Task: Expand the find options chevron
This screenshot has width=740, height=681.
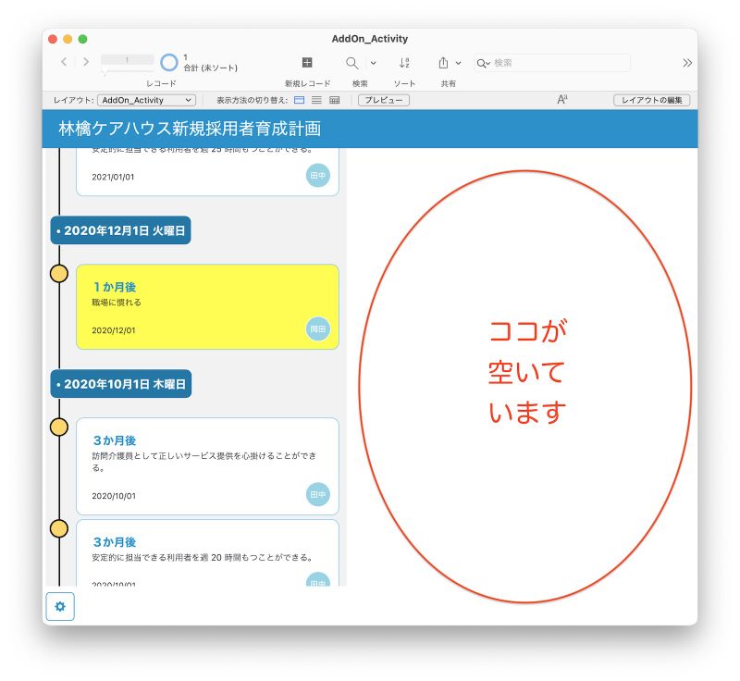Action: (373, 63)
